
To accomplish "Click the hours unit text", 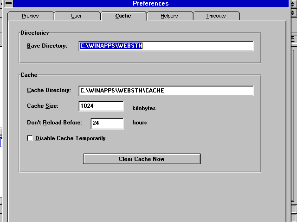I will click(x=140, y=123).
